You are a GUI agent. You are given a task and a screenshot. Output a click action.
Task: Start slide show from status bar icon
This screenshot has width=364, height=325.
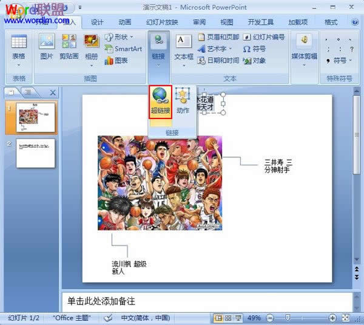click(238, 318)
